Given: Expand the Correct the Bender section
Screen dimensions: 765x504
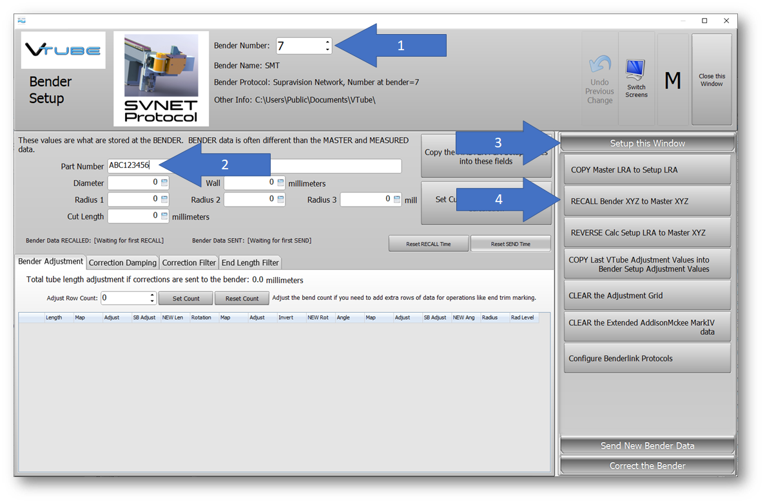Looking at the screenshot, I should pyautogui.click(x=647, y=465).
